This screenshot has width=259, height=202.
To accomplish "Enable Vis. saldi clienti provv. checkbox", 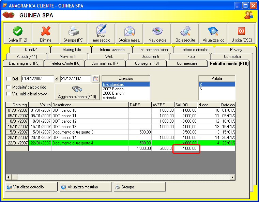I will coord(8,94).
